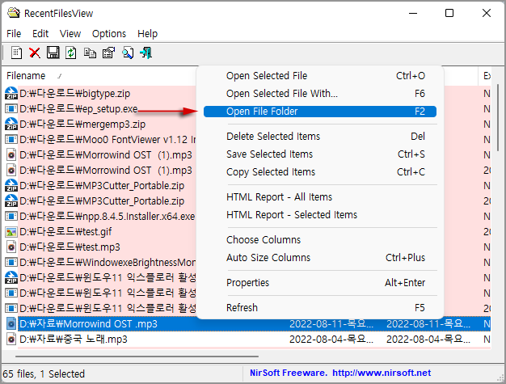Viewport: 506px width, 384px height.
Task: Select row D:₩다운로드₩test.mp3
Action: [x=70, y=247]
